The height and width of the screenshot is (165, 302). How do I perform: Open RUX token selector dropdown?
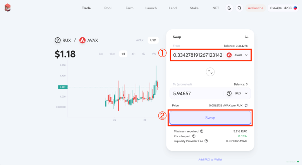tap(237, 93)
